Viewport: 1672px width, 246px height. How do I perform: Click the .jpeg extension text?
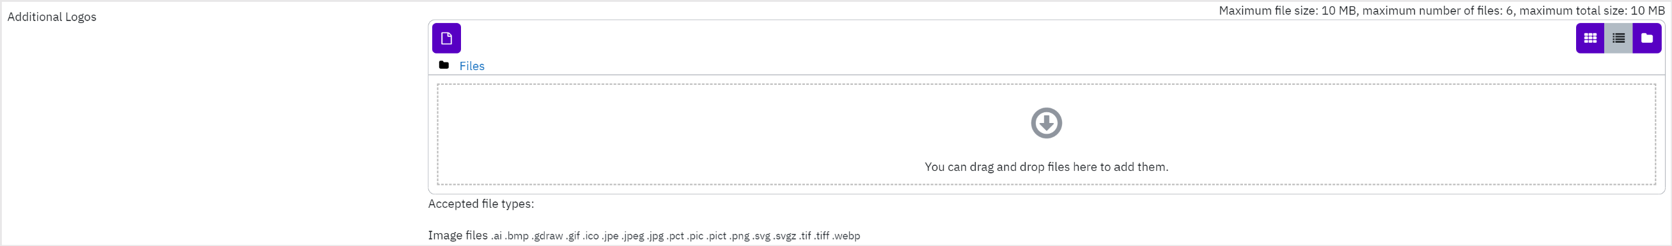(x=634, y=236)
